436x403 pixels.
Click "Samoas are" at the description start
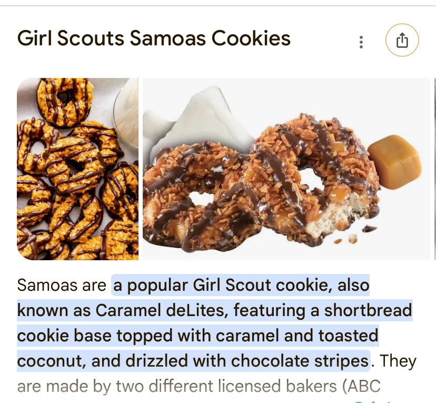pos(62,285)
